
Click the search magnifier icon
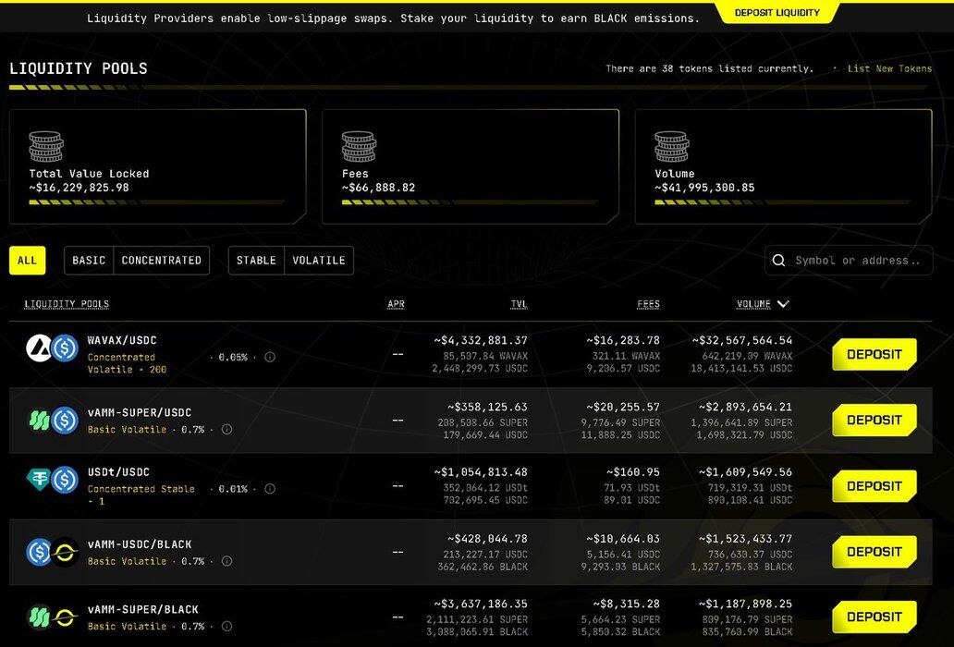click(779, 261)
